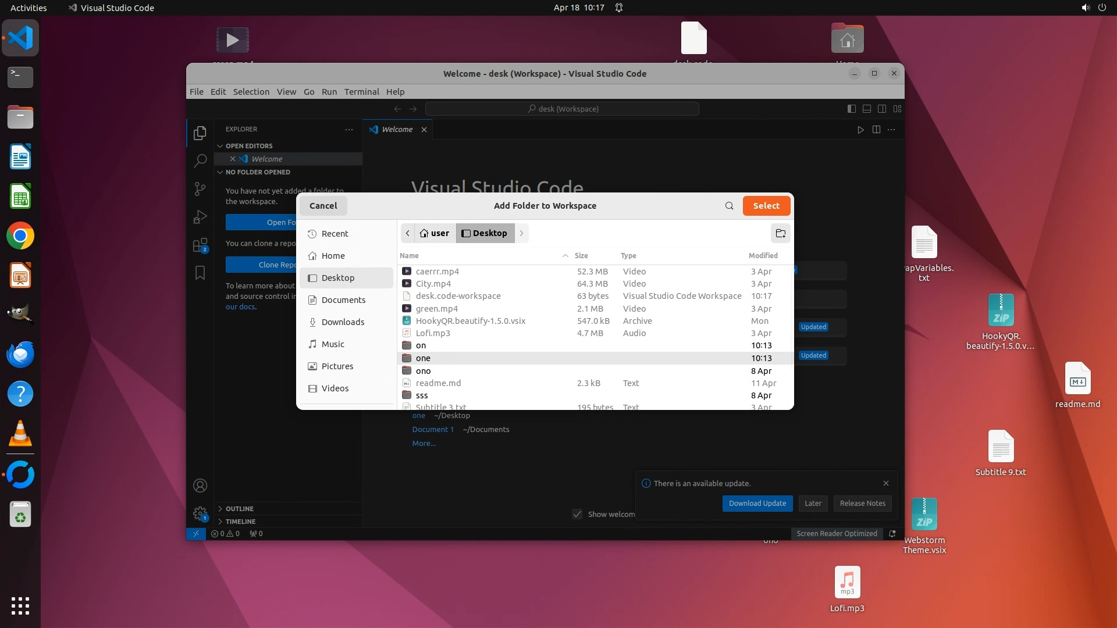This screenshot has width=1117, height=628.
Task: Click the orange Select button
Action: click(x=766, y=206)
